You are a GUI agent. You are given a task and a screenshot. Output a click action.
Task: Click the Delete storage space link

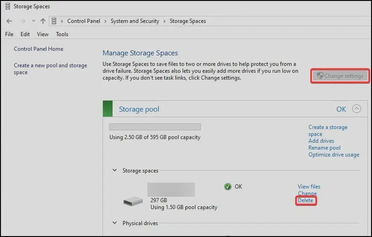(306, 200)
